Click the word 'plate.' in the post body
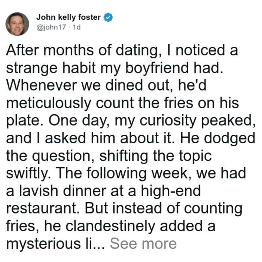 (25, 121)
